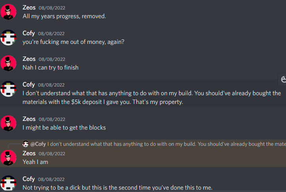Screen dimensions: 286x192
Task: Select username Zeos above "Nah I can try to finish"
Action: (x=29, y=59)
